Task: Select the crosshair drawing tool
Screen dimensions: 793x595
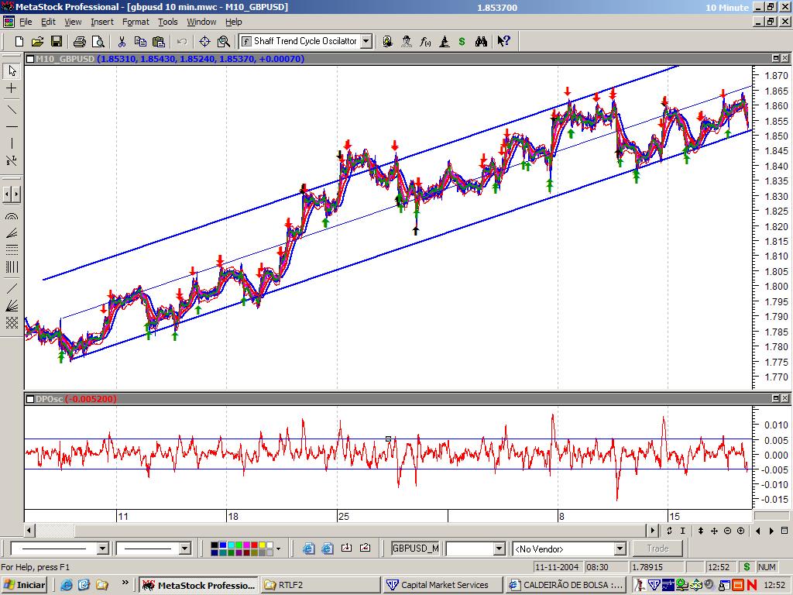Action: 10,88
